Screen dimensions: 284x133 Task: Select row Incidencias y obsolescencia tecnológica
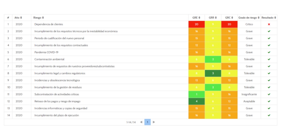57,80
